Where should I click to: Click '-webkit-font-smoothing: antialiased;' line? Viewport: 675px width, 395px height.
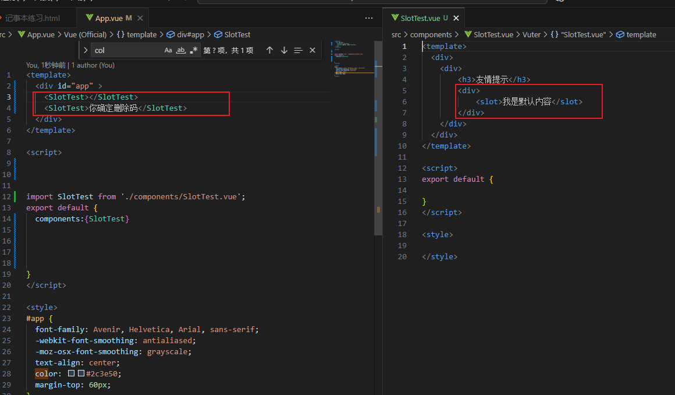click(x=115, y=341)
